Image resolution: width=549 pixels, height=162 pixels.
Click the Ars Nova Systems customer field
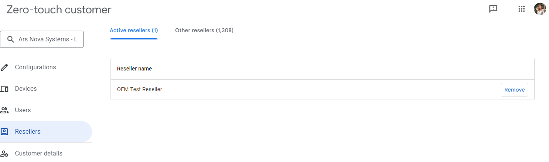coord(48,39)
